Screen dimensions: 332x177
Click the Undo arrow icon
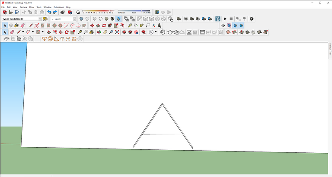tap(49, 13)
